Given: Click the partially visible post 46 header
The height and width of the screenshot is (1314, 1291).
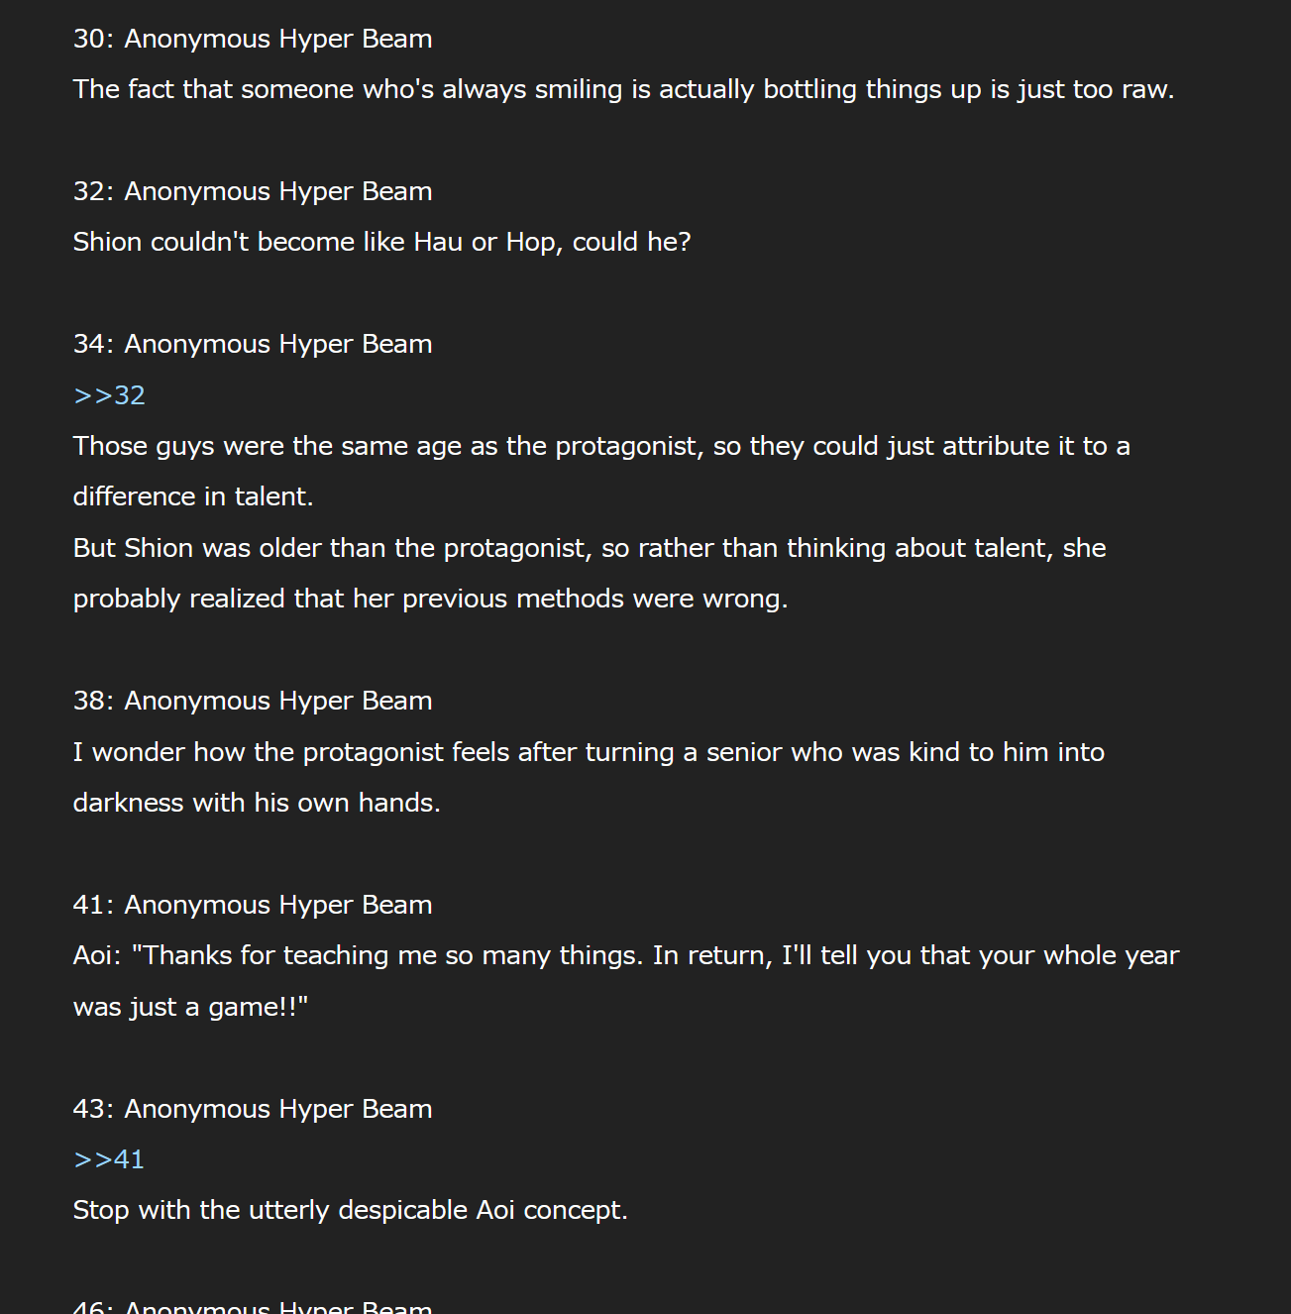Looking at the screenshot, I should [x=253, y=1307].
